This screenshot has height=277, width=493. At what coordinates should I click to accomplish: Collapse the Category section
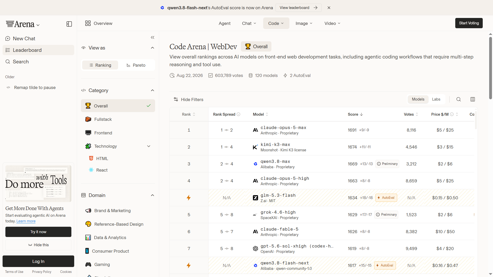(x=153, y=90)
